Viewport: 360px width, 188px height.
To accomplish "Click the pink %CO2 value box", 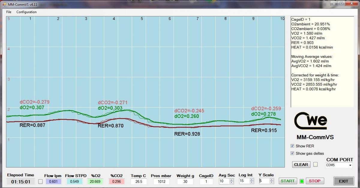I will tap(116, 181).
